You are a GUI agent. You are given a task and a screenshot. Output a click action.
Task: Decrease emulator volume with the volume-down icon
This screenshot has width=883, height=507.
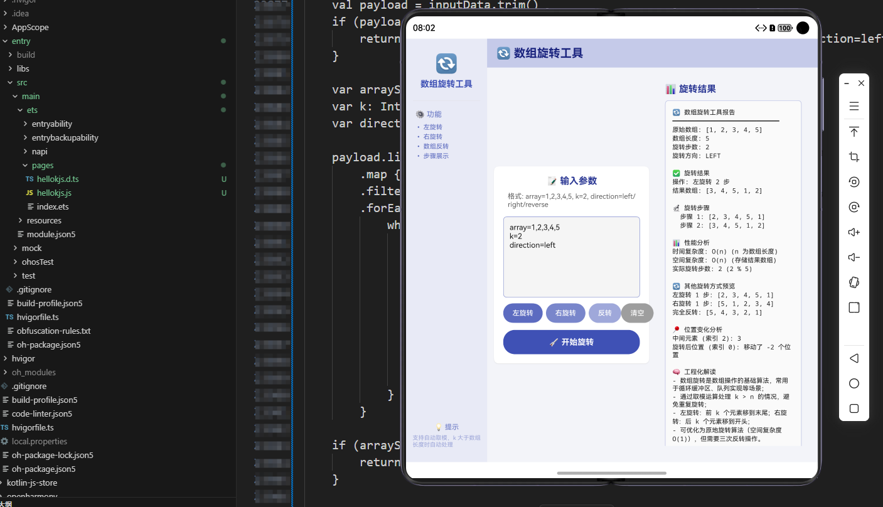click(854, 257)
